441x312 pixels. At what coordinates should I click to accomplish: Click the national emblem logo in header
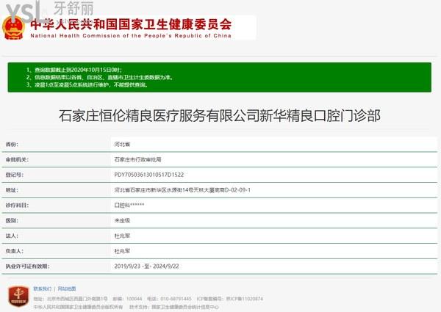[13, 28]
